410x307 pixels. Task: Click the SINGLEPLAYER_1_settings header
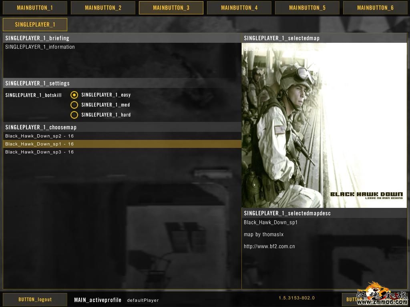tap(122, 83)
